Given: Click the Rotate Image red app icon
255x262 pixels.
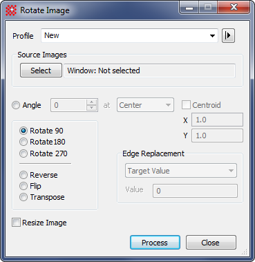Looking at the screenshot, I should pos(11,10).
